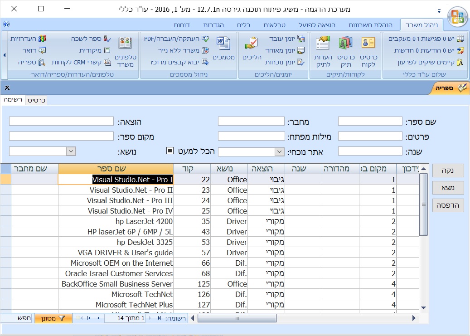This screenshot has width=470, height=336.
Task: Click the קוד column header
Action: tap(192, 169)
